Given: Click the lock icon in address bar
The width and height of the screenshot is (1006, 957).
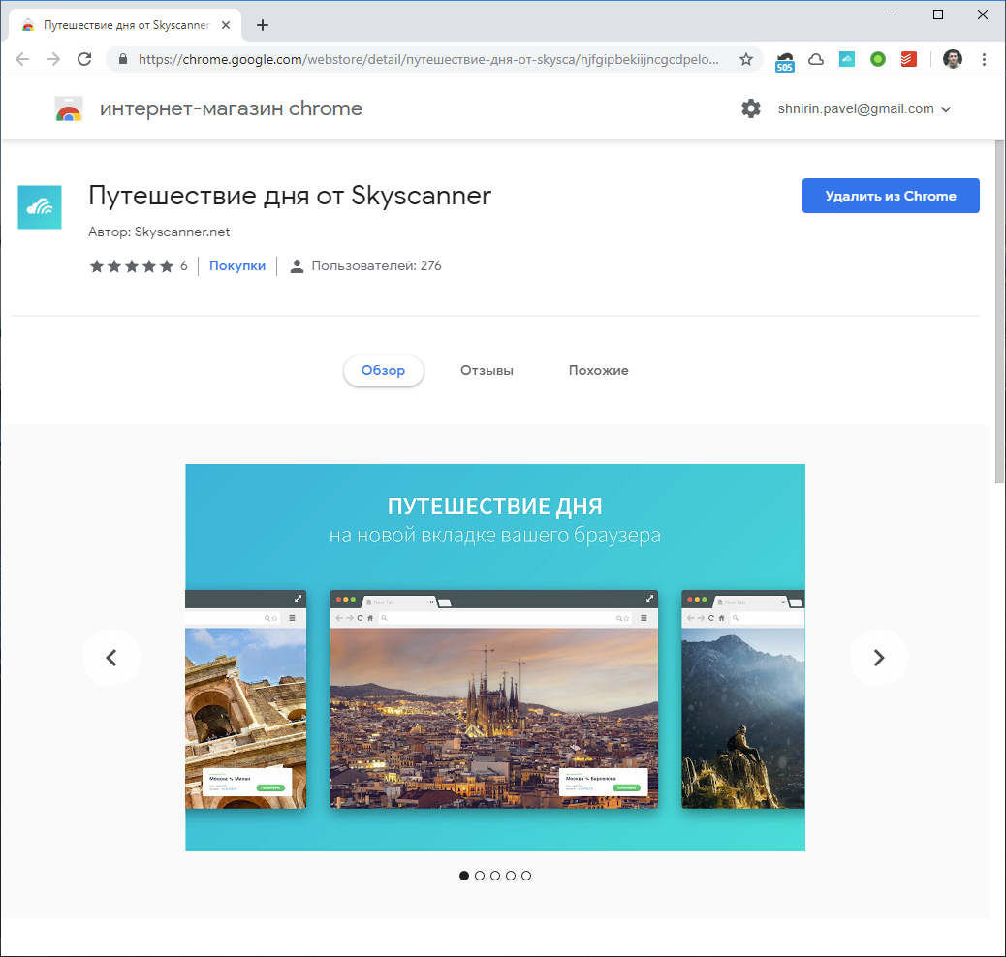Looking at the screenshot, I should (x=123, y=60).
